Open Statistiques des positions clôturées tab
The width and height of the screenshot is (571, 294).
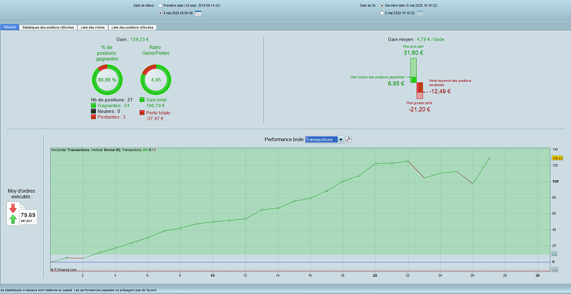coord(48,27)
